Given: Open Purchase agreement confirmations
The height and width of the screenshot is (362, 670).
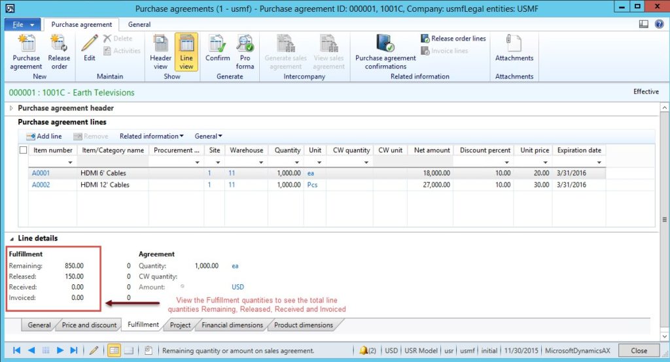Looking at the screenshot, I should tap(385, 52).
